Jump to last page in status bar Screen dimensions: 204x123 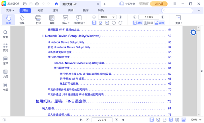click(x=123, y=120)
